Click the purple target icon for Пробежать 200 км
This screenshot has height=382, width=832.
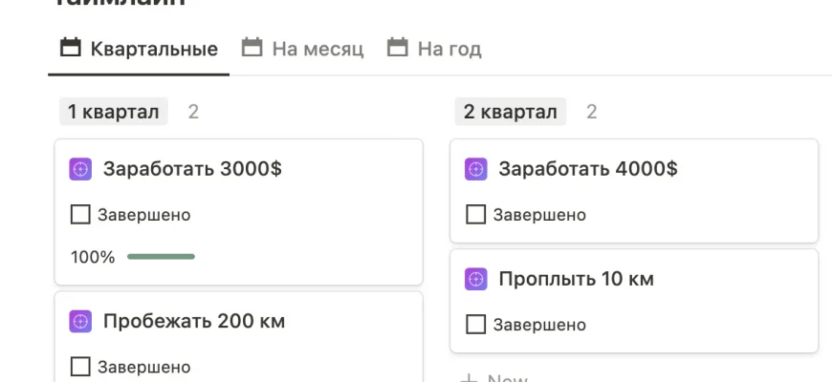[x=80, y=321]
